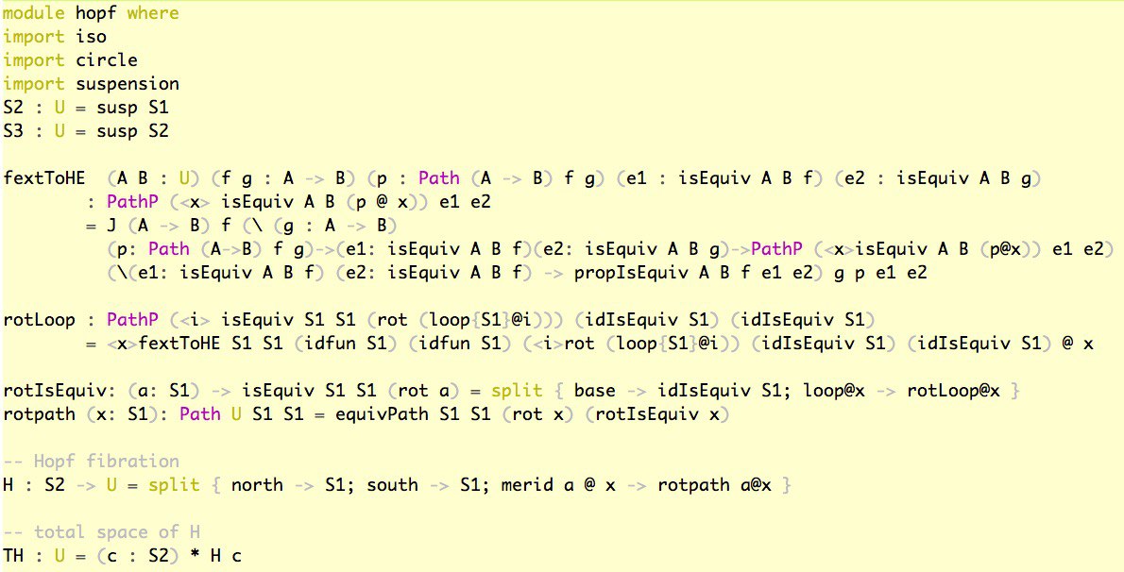The height and width of the screenshot is (572, 1124).
Task: Click 'propIsEquiv' in fextToHE body
Action: pos(632,273)
